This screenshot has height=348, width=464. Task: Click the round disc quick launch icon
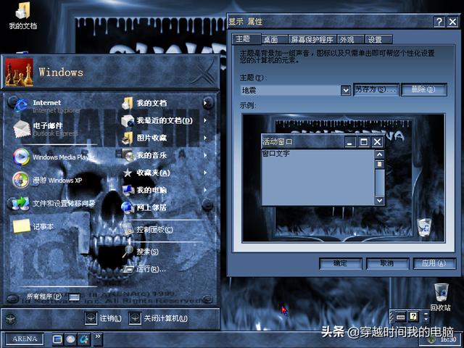[x=70, y=339]
